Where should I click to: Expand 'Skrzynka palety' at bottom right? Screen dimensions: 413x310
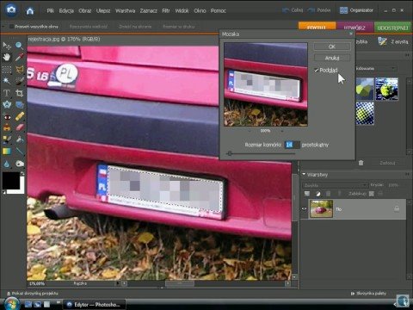pyautogui.click(x=368, y=294)
